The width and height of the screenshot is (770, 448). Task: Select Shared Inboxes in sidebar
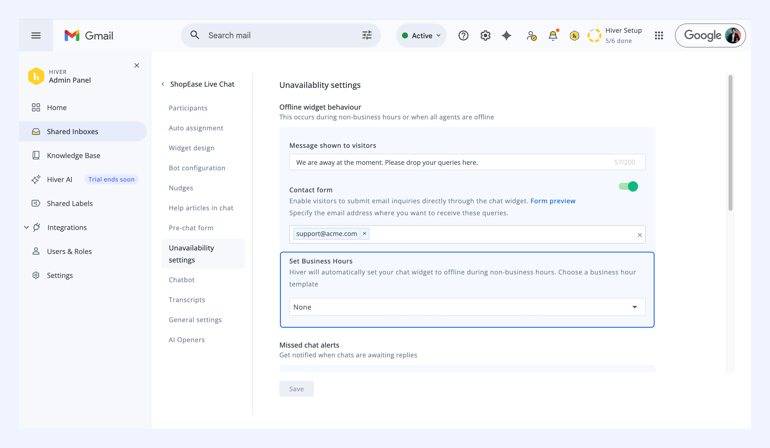[83, 132]
